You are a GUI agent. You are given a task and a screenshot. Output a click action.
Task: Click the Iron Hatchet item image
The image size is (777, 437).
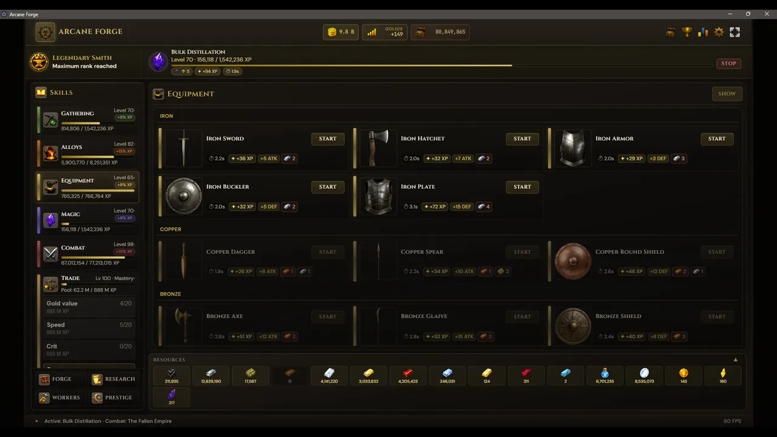[x=379, y=147]
